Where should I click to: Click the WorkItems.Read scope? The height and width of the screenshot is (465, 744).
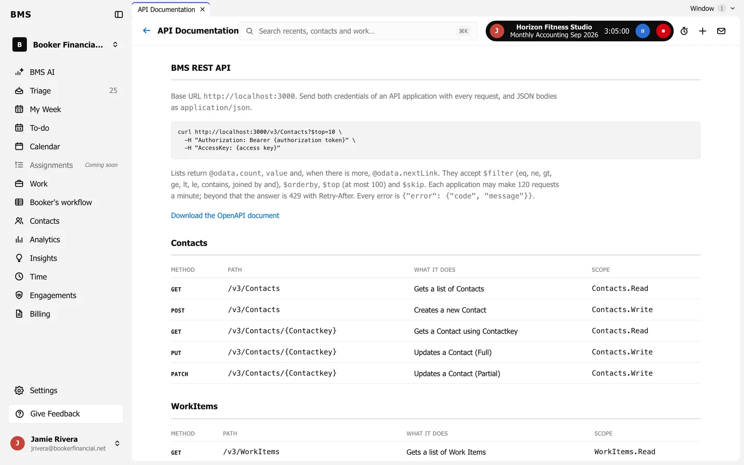pyautogui.click(x=625, y=452)
